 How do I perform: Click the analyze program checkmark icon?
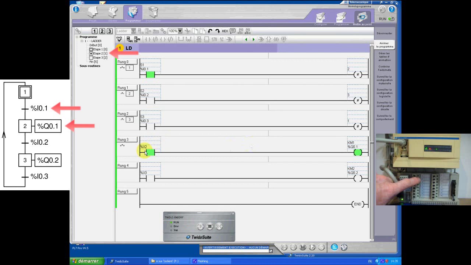(x=119, y=39)
